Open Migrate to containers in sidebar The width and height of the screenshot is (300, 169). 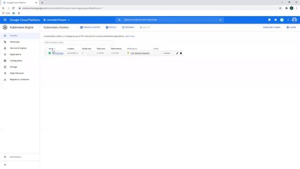(20, 79)
